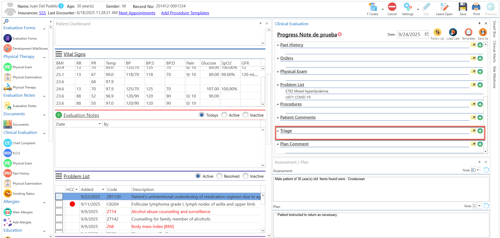The image size is (500, 238).
Task: Click the sidebar search magnifier icon
Action: click(x=6, y=21)
